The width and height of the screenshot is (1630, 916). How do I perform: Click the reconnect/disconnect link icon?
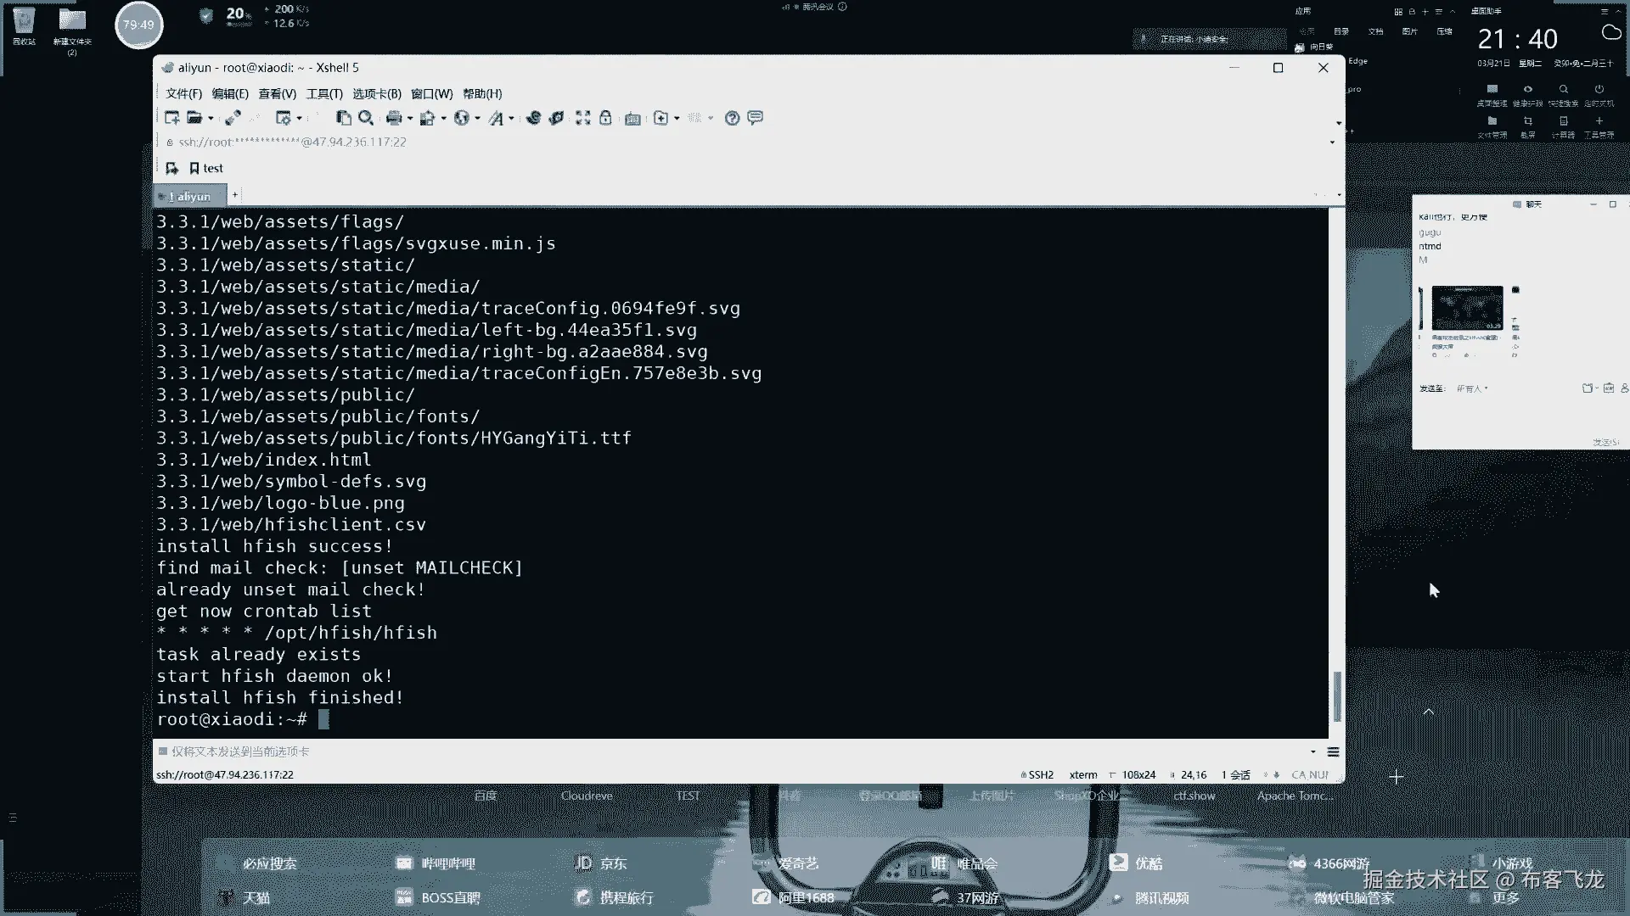tap(232, 118)
